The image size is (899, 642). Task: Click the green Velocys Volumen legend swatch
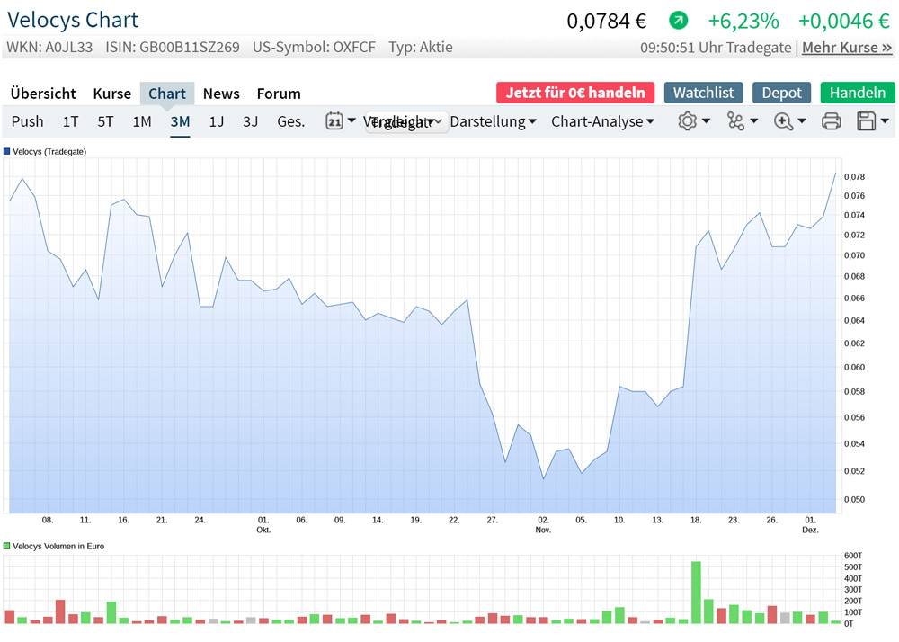7,547
